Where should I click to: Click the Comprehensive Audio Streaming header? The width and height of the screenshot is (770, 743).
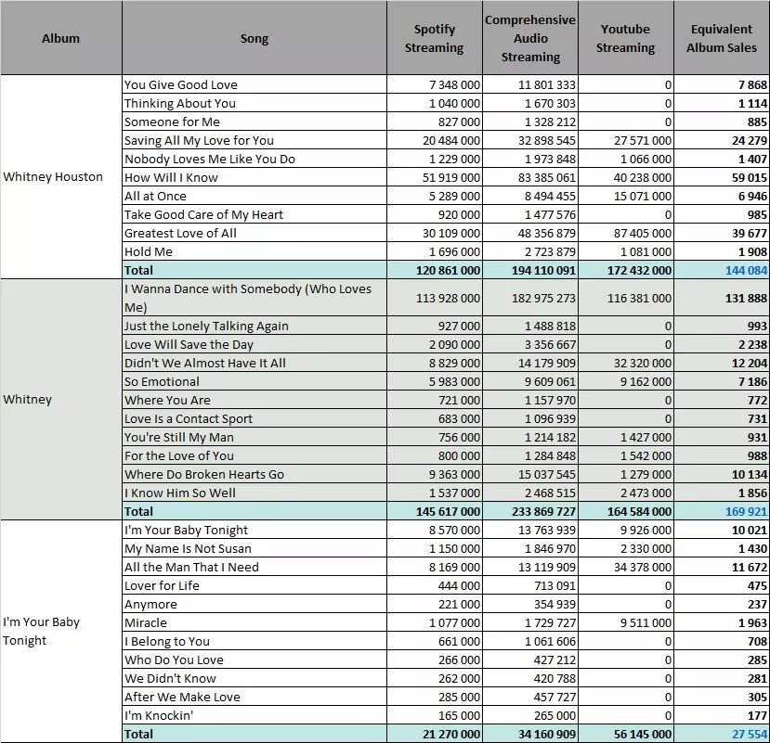pyautogui.click(x=530, y=38)
